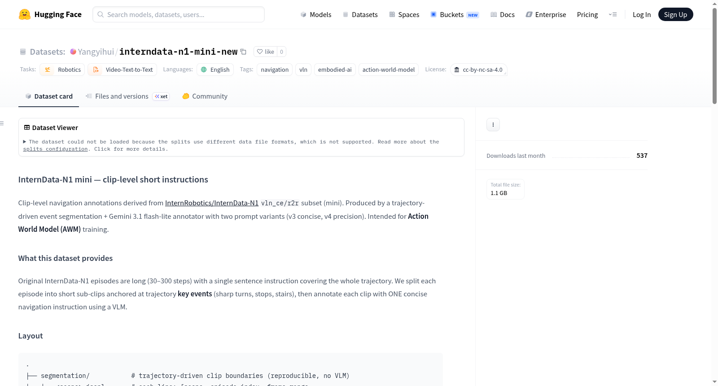This screenshot has height=386, width=718.
Task: Focus the search models, datasets, users field
Action: [179, 14]
